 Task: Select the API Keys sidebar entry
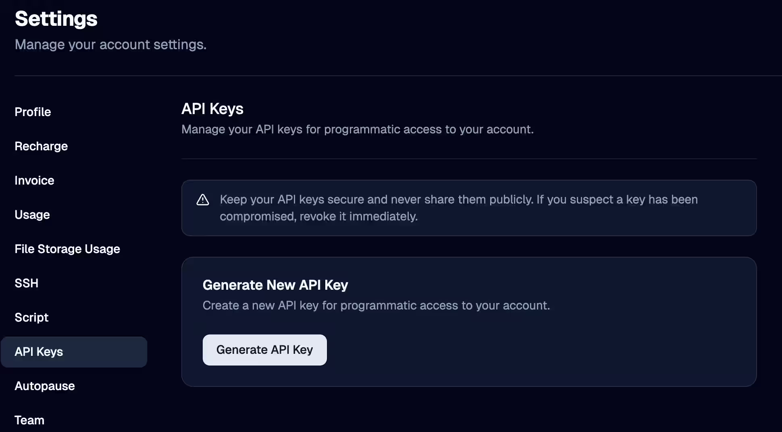39,351
